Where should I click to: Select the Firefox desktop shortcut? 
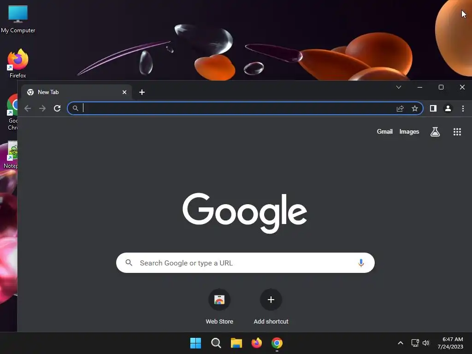[x=18, y=64]
